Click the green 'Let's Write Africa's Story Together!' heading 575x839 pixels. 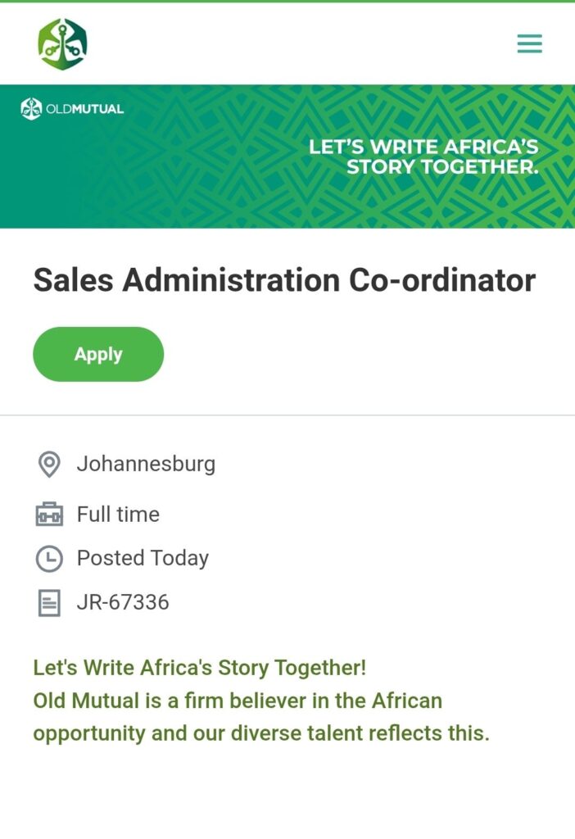pyautogui.click(x=199, y=668)
